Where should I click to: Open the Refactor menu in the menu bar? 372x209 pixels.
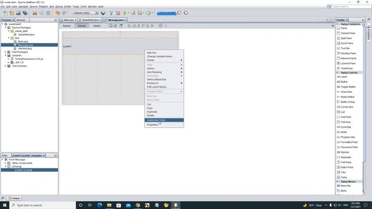(43, 6)
